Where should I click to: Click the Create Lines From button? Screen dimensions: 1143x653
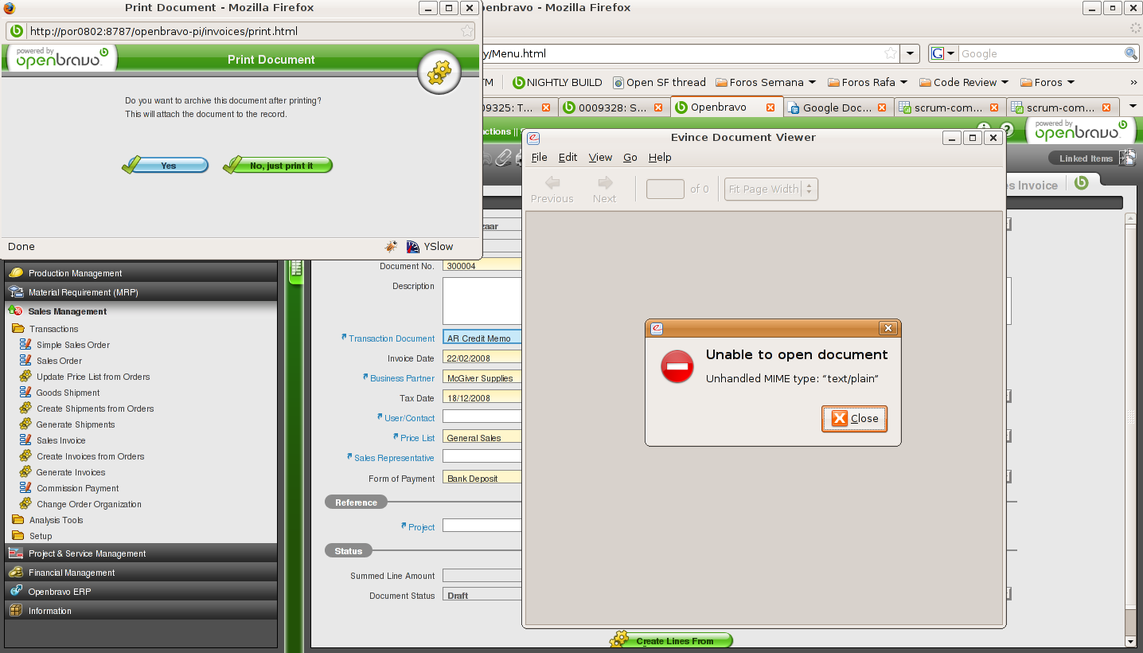pos(671,640)
